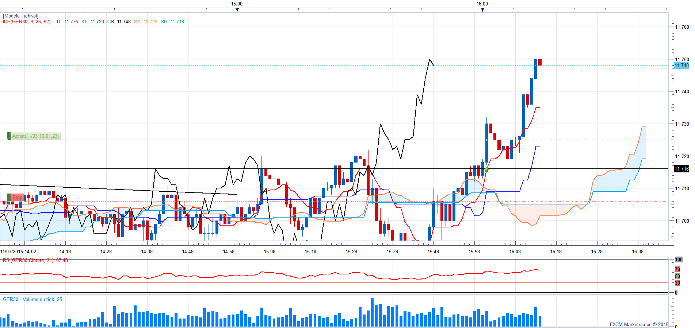Screen dimensions: 695x328
Task: Click the SB: 11 719 Senkou B value
Action: pyautogui.click(x=172, y=22)
